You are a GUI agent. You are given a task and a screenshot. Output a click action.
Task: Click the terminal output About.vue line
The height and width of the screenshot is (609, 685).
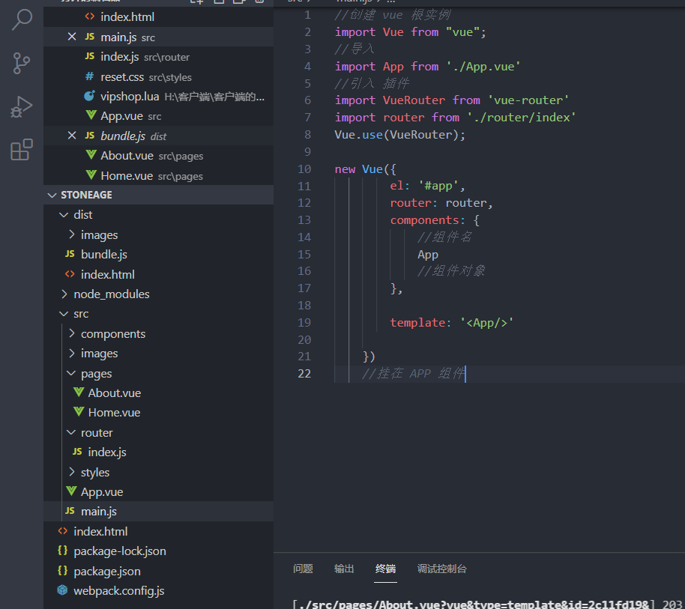[x=486, y=605]
